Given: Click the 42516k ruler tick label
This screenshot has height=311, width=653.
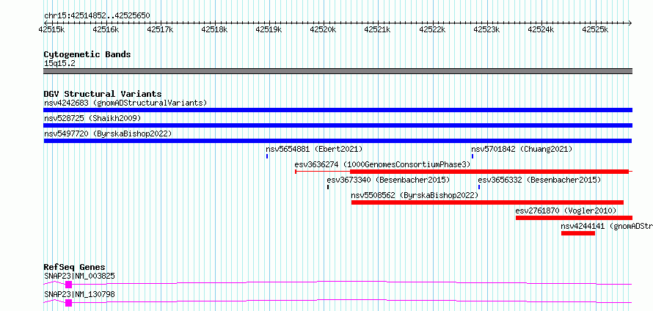Looking at the screenshot, I should click(106, 29).
